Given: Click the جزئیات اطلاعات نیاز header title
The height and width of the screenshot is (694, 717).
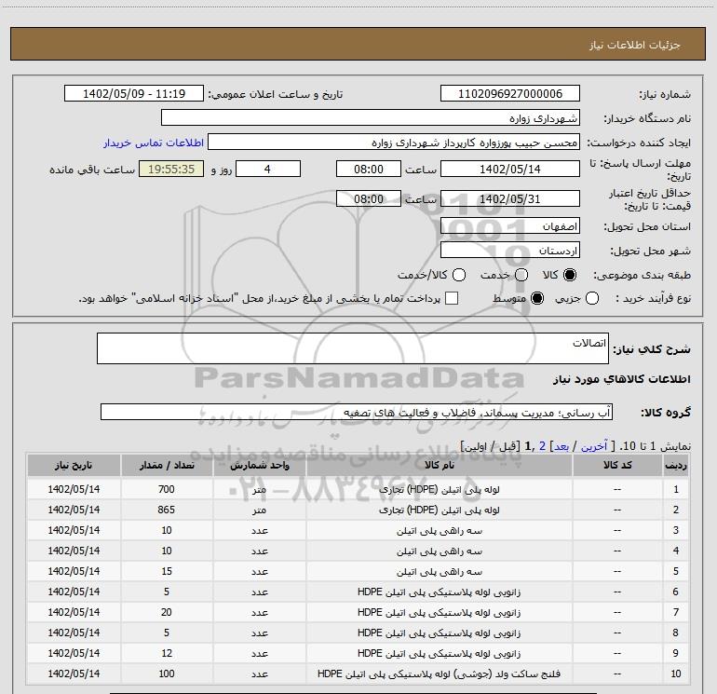Looking at the screenshot, I should point(635,45).
